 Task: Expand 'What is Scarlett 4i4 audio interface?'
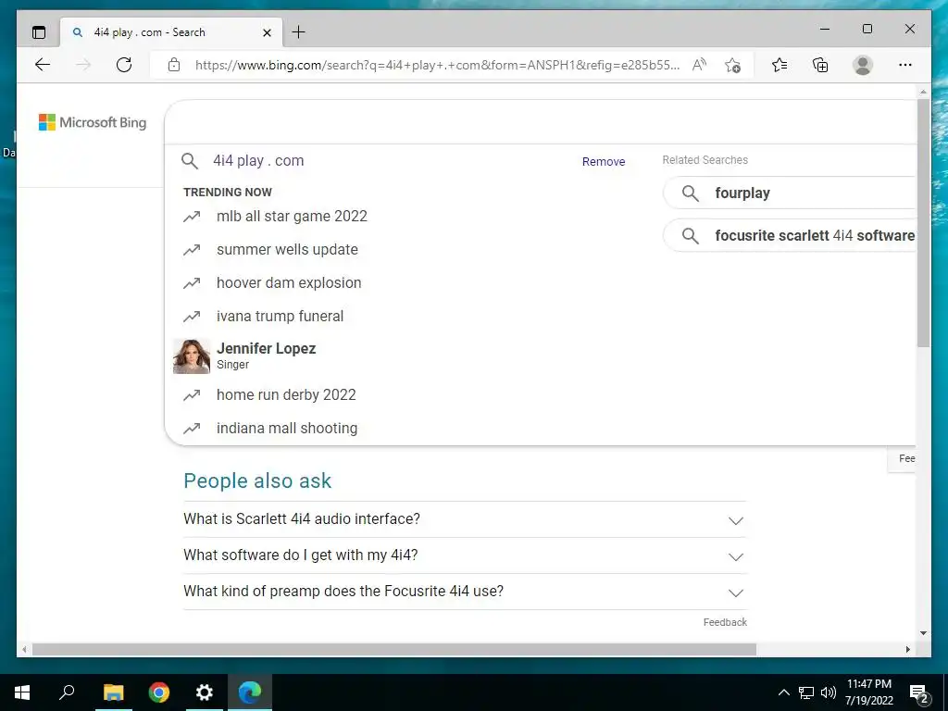(465, 519)
